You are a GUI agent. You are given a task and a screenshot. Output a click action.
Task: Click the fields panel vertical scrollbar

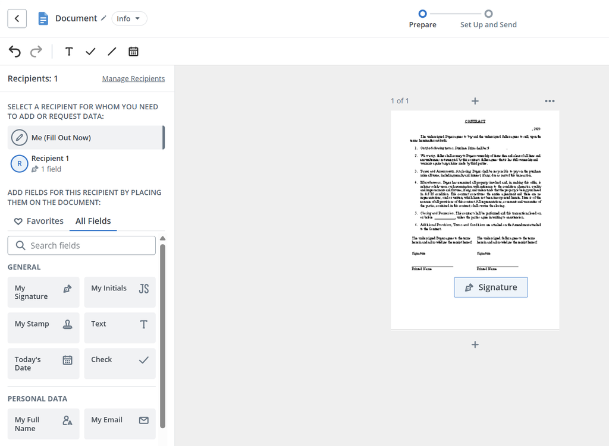(163, 336)
